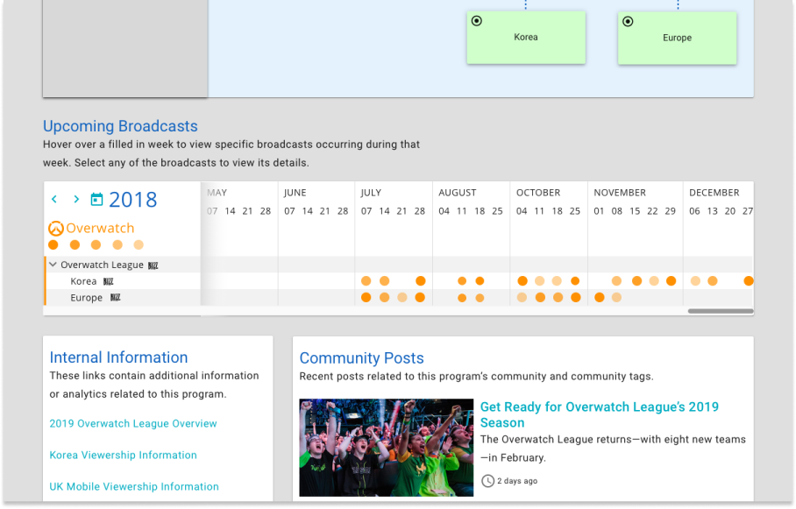Select the Korea broadcast dot for November 08
This screenshot has height=509, width=796.
point(616,281)
